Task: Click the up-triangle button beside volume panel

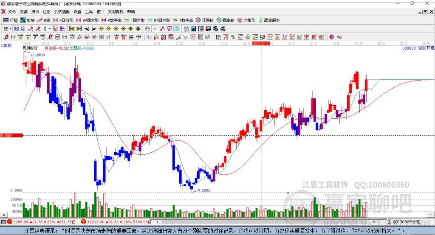Action: (x=4, y=215)
